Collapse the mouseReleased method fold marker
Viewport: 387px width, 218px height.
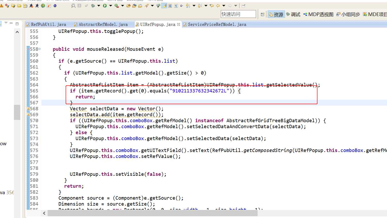40,49
